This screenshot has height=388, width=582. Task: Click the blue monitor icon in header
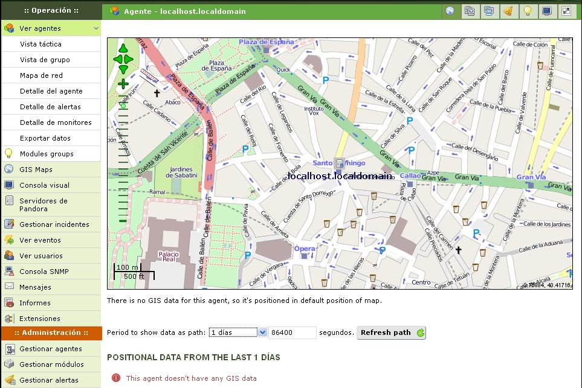[546, 11]
